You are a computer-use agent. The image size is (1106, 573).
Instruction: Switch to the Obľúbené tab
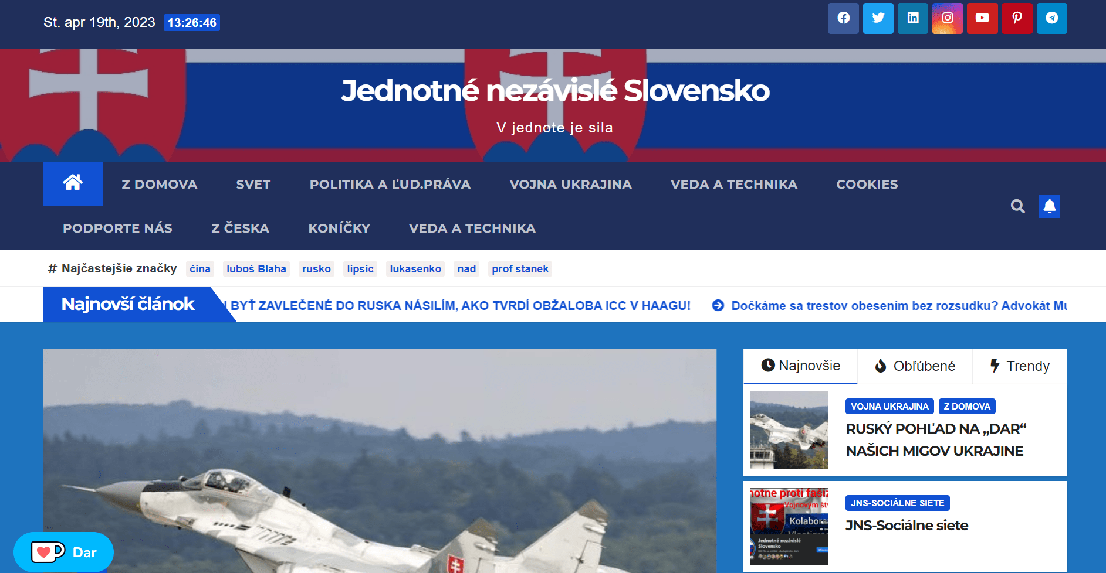tap(915, 366)
